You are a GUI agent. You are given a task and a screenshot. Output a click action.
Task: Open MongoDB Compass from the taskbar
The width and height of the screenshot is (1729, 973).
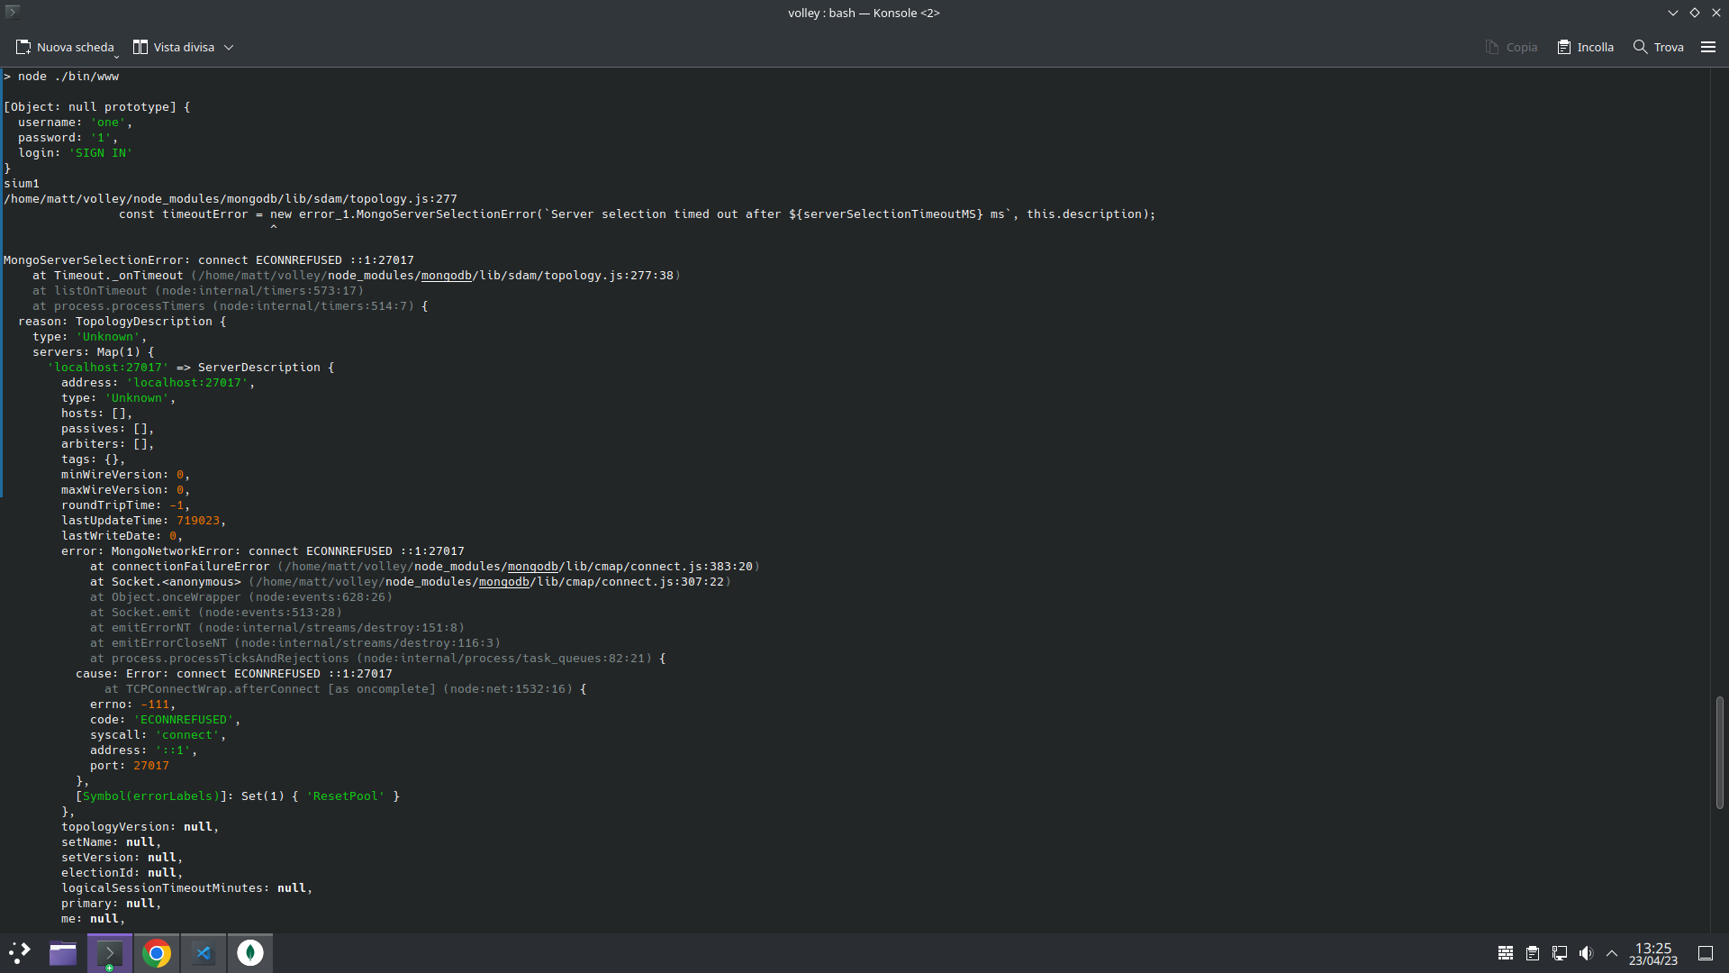click(x=250, y=952)
